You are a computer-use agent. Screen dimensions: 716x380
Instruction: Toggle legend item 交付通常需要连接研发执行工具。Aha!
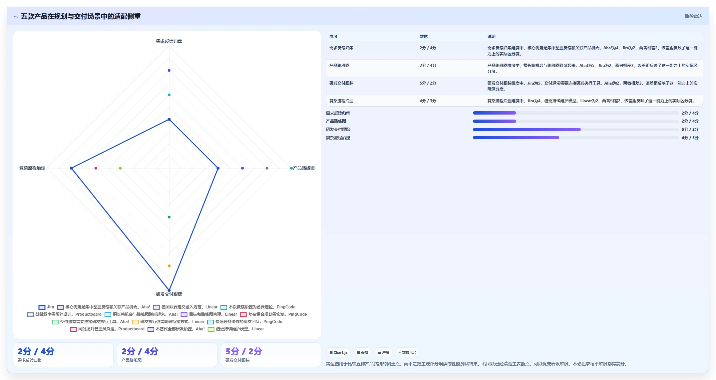pyautogui.click(x=90, y=322)
